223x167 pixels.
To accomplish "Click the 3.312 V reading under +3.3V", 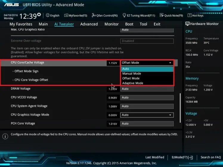I will (x=190, y=137).
